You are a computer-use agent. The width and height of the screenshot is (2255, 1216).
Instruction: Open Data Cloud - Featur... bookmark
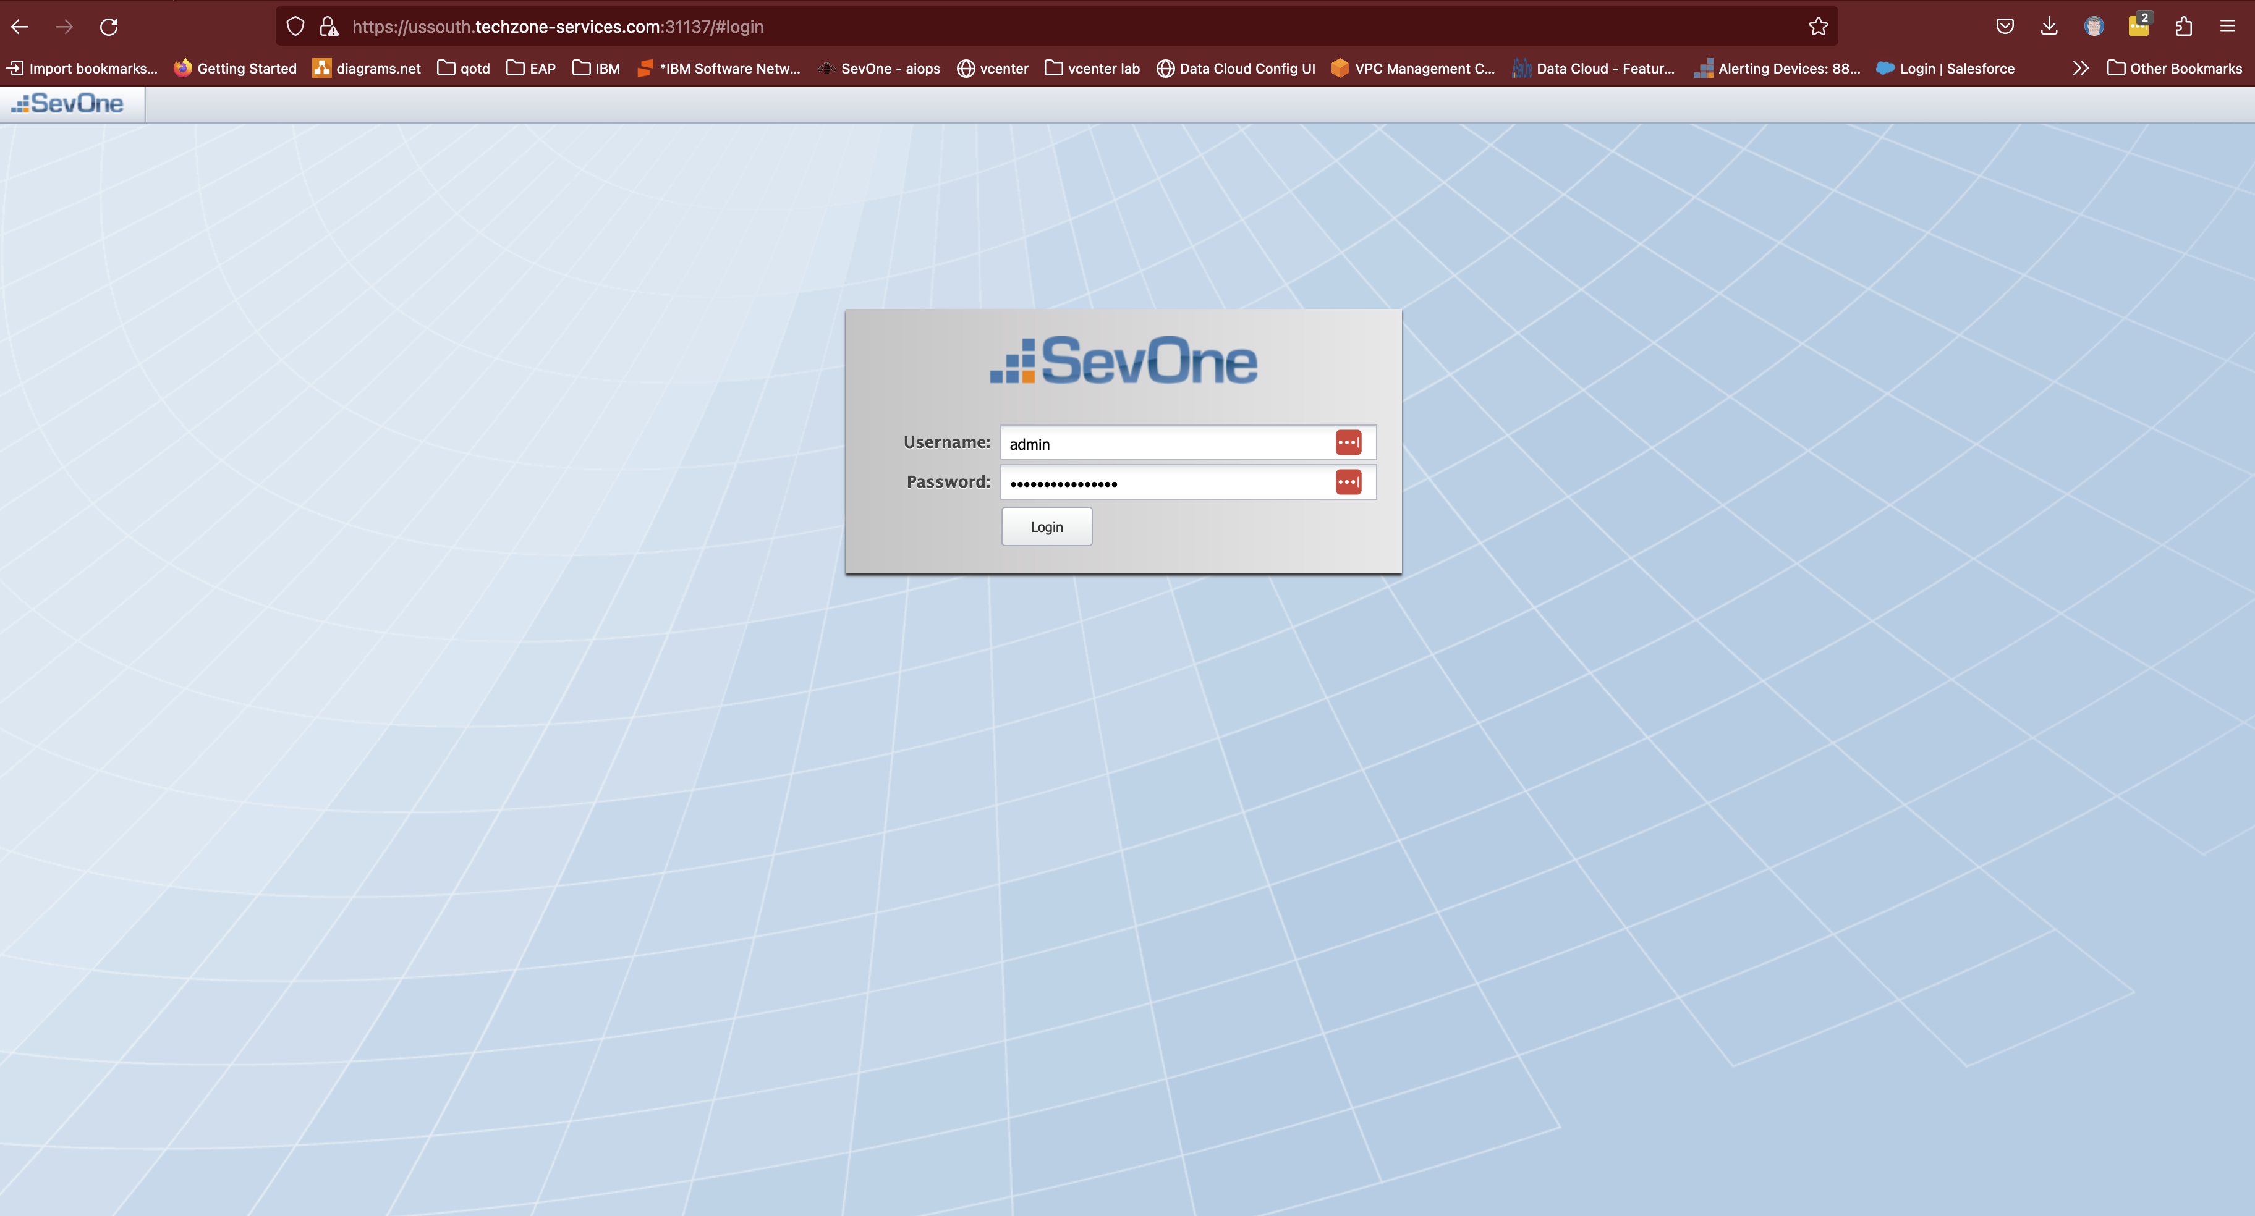coord(1594,68)
